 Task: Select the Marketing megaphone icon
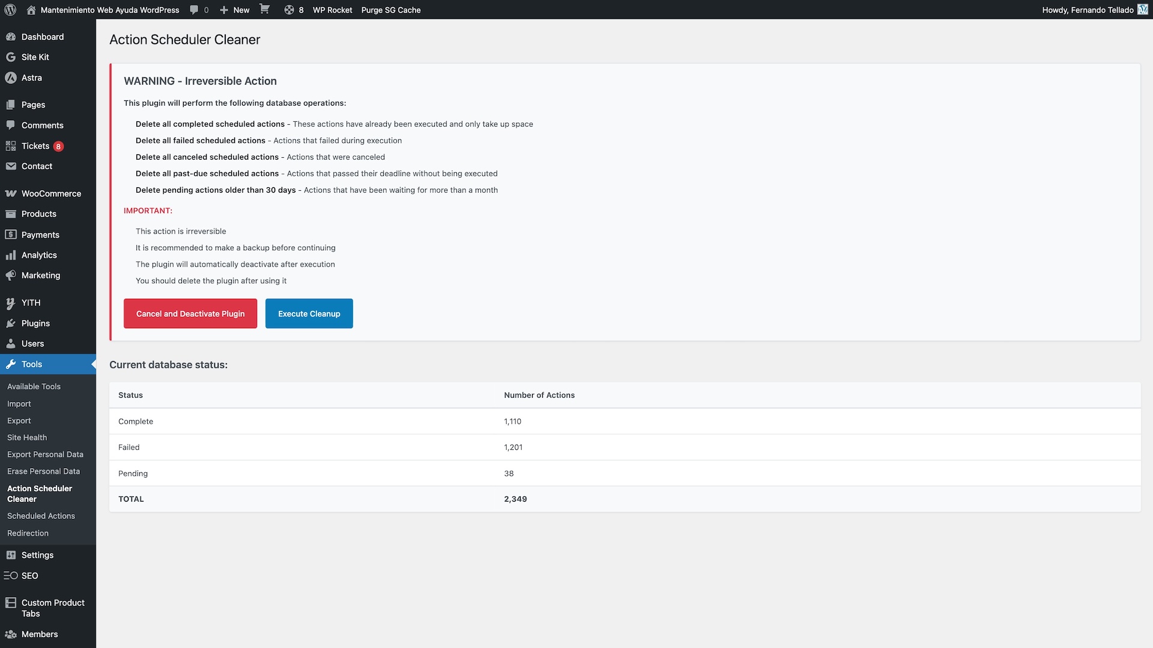tap(10, 275)
